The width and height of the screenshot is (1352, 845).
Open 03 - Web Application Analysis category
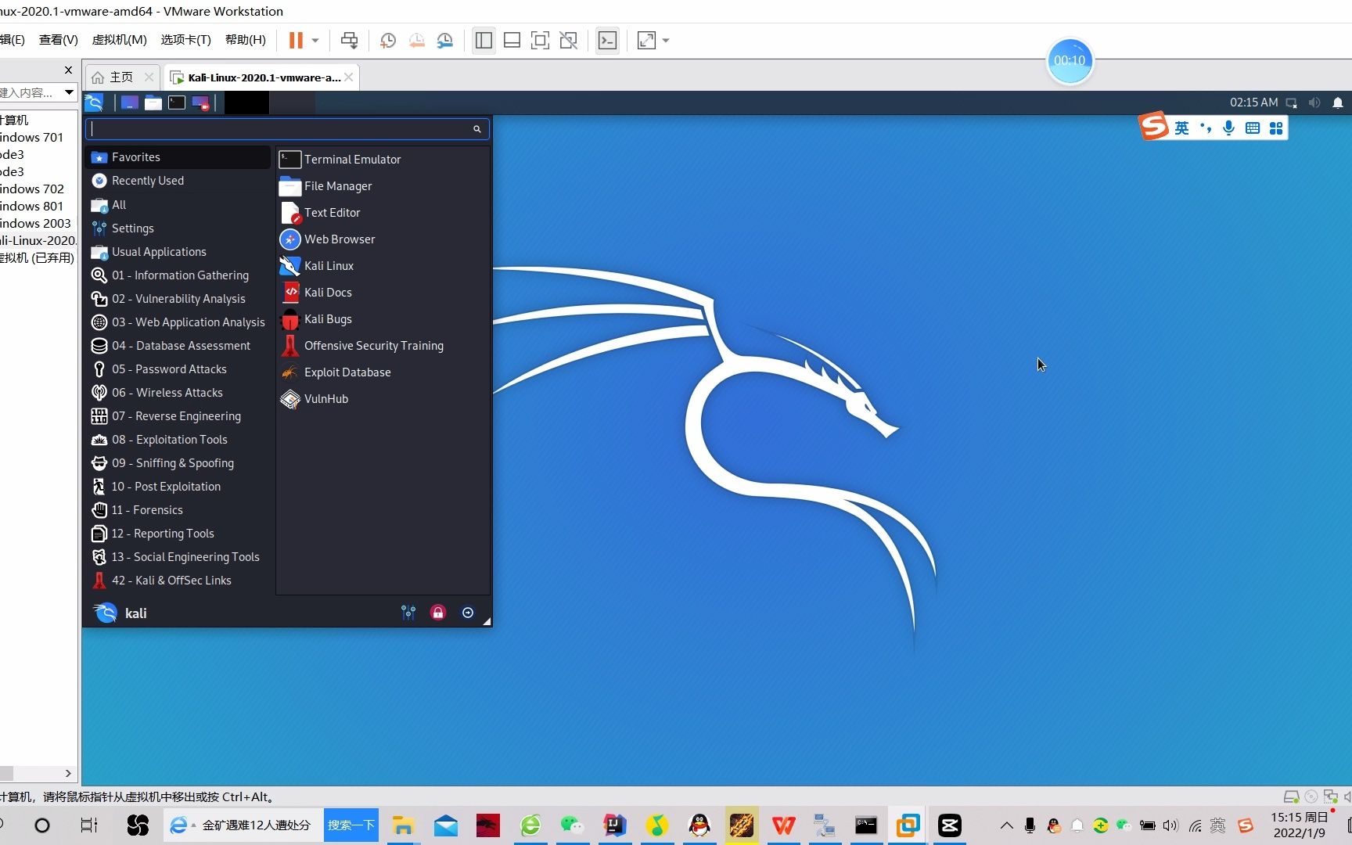178,322
